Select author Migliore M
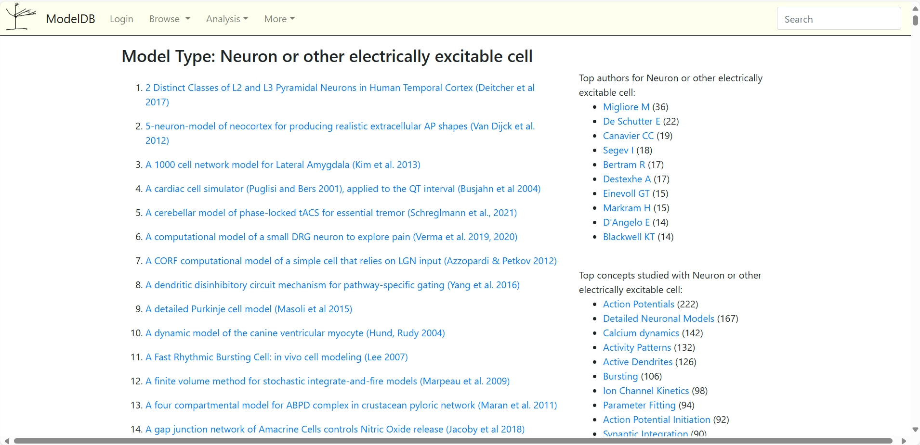Viewport: 920px width, 445px height. pyautogui.click(x=626, y=107)
